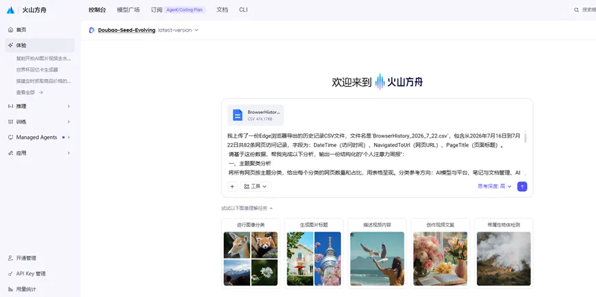Viewport: 596px width, 297px height.
Task: Open the 文档 tab
Action: (x=222, y=10)
